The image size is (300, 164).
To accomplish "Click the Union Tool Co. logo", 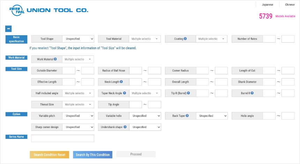I will 48,10.
